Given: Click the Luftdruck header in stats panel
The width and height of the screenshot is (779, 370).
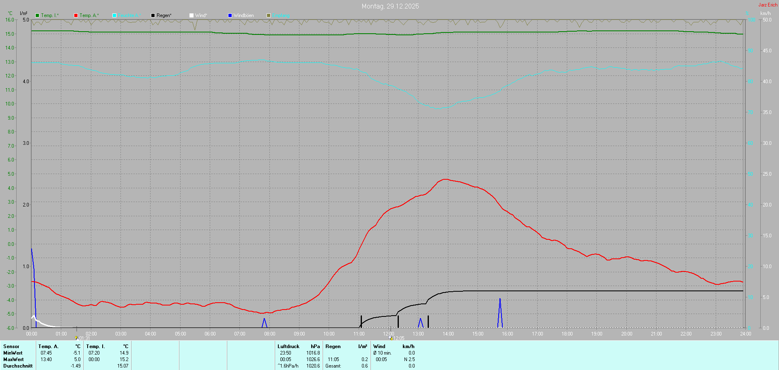Looking at the screenshot, I should [288, 346].
